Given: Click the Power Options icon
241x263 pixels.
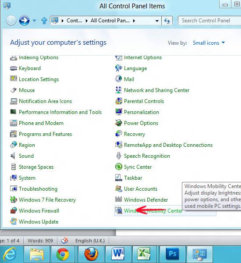Looking at the screenshot, I should (119, 123).
